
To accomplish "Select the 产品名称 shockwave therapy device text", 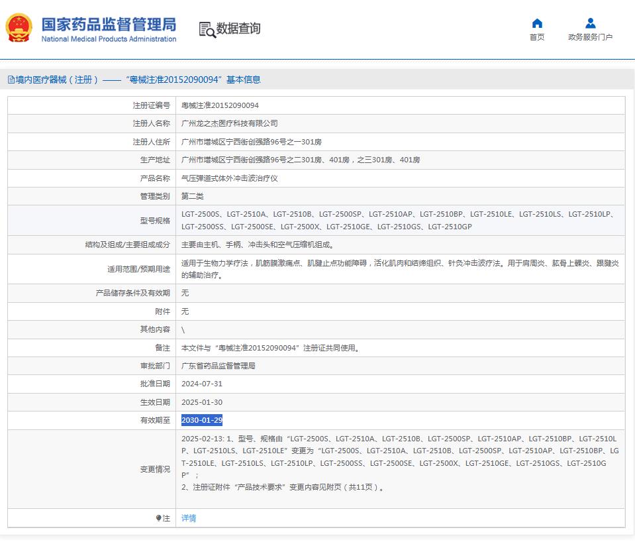I will tap(228, 178).
